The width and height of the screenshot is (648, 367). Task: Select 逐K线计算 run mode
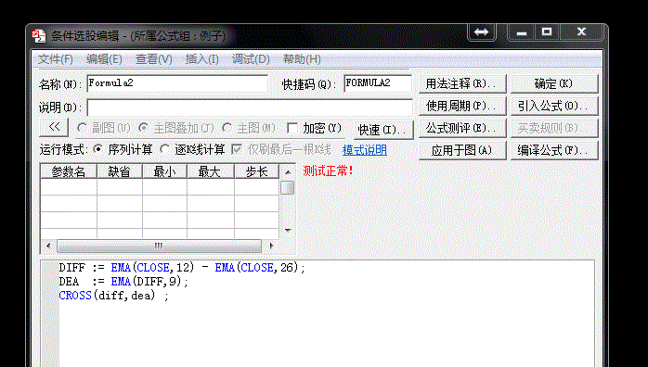coord(164,149)
